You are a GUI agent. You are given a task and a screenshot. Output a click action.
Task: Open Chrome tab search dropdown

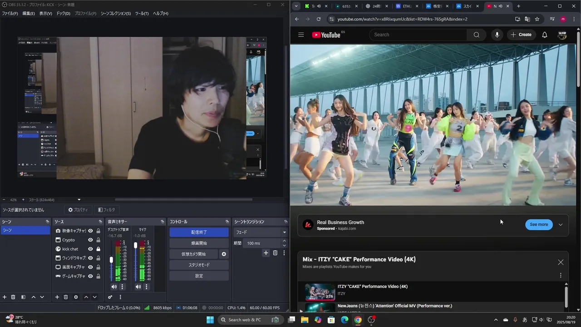[x=296, y=6]
